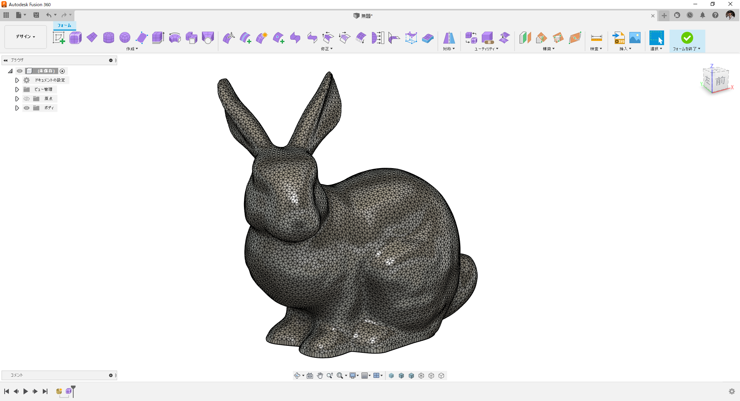Open the デザイン workspace switcher

pos(25,37)
